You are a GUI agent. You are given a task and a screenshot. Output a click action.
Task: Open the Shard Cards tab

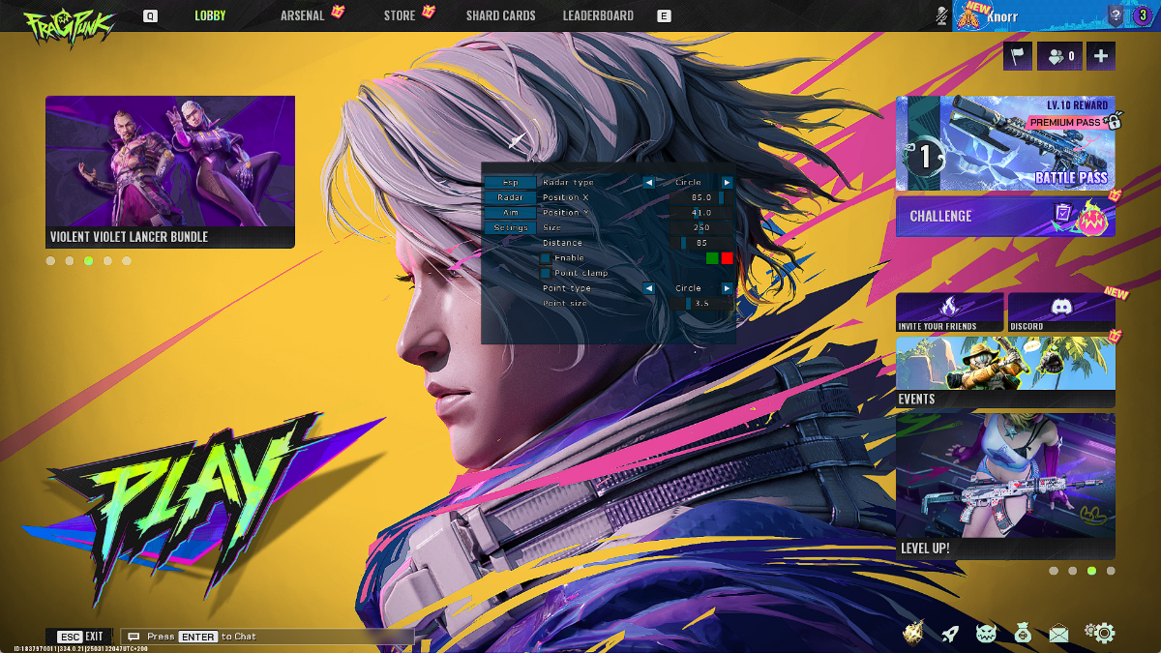coord(500,15)
